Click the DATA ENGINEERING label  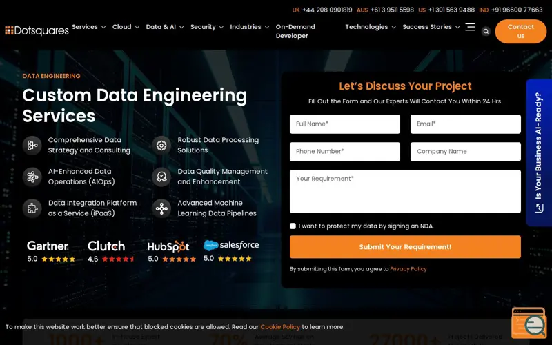pos(51,76)
